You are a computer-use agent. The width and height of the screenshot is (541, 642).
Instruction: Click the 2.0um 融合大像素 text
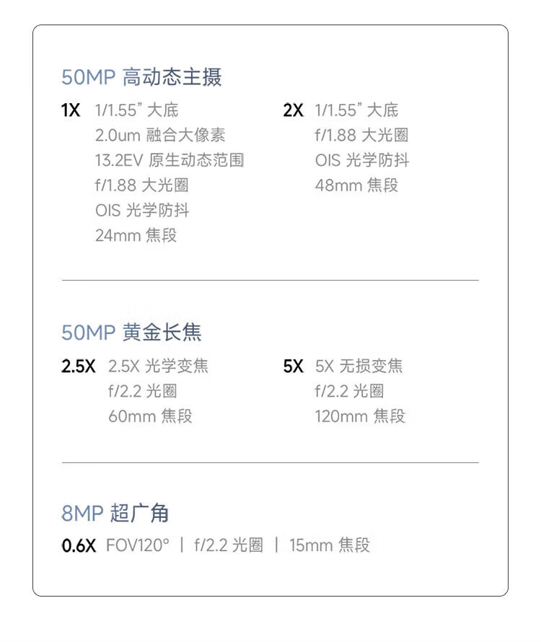tap(160, 135)
